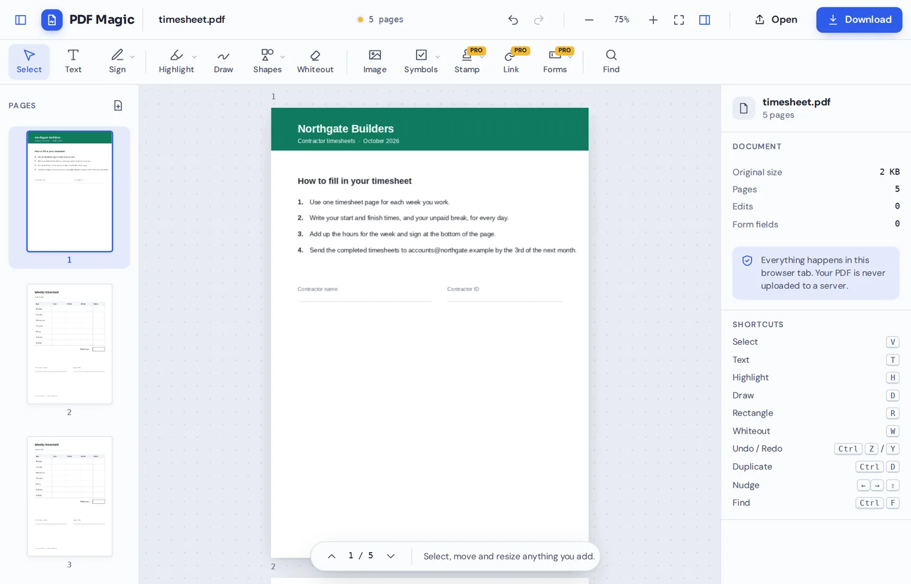Redo the last undone edit
911x584 pixels.
click(x=539, y=20)
